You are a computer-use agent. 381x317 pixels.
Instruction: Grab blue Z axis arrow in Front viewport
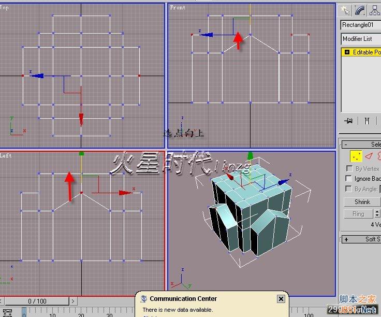click(207, 35)
